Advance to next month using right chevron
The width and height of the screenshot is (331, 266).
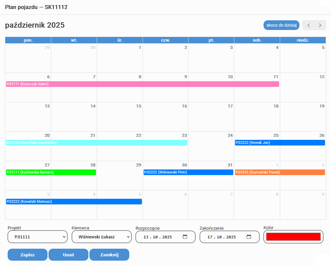[x=320, y=25]
